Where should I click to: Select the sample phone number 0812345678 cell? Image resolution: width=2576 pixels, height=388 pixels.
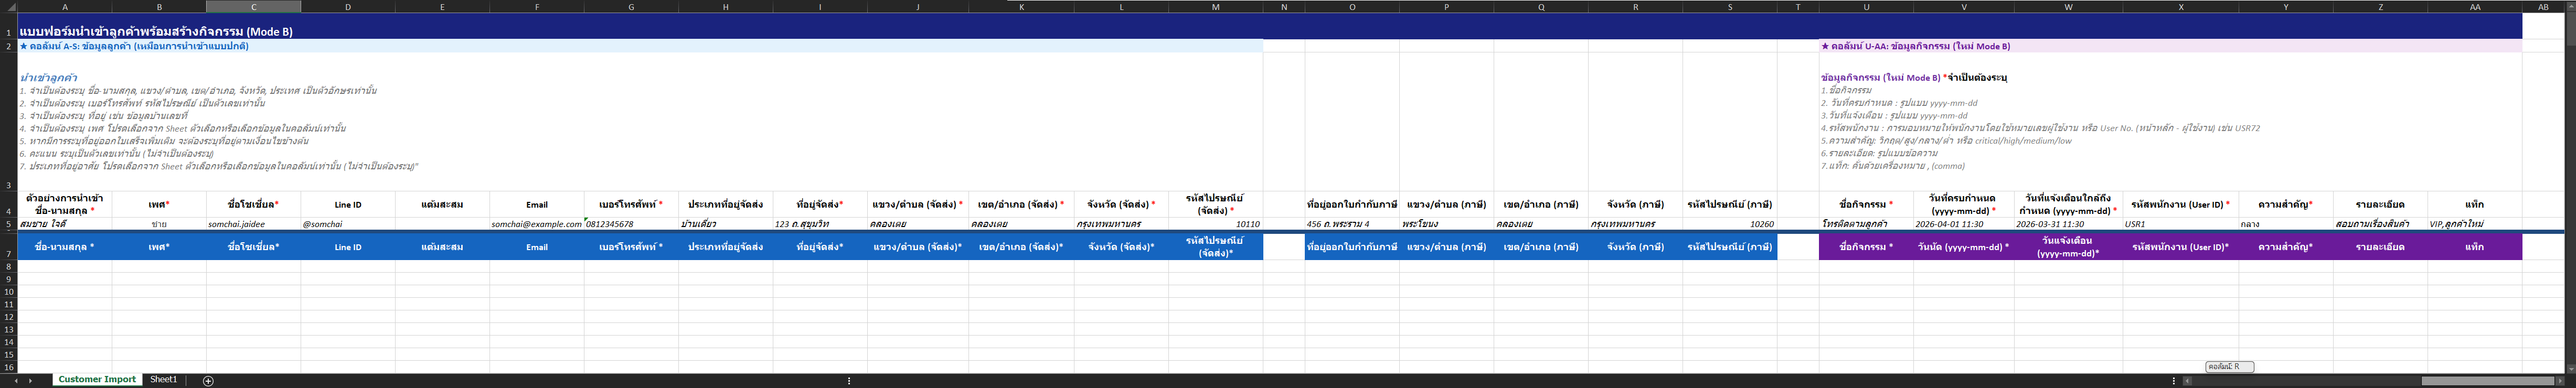630,224
